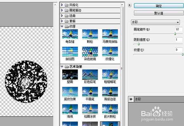Select the 龟裂缝 texture filter thumbnail

(x=70, y=34)
